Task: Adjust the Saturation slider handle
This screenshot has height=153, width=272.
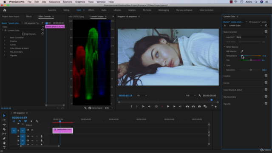Action: [x=251, y=70]
